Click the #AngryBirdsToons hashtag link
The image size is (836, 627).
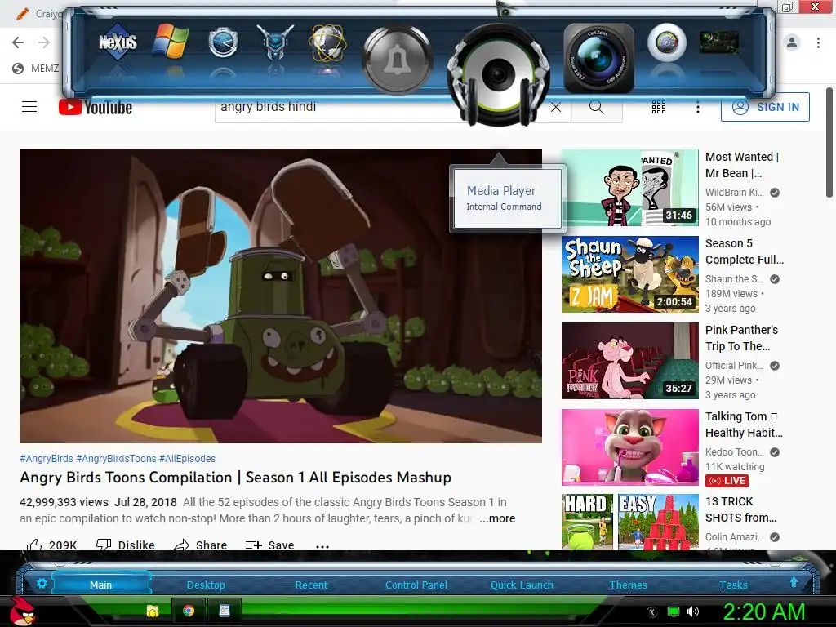click(x=116, y=459)
